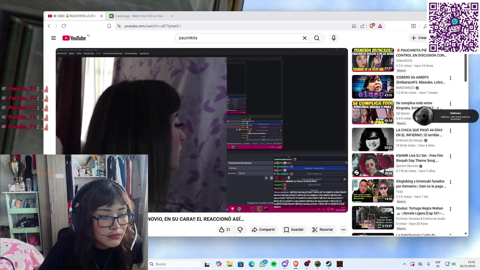The height and width of the screenshot is (270, 480).
Task: Reload the page with the refresh icon
Action: click(64, 26)
